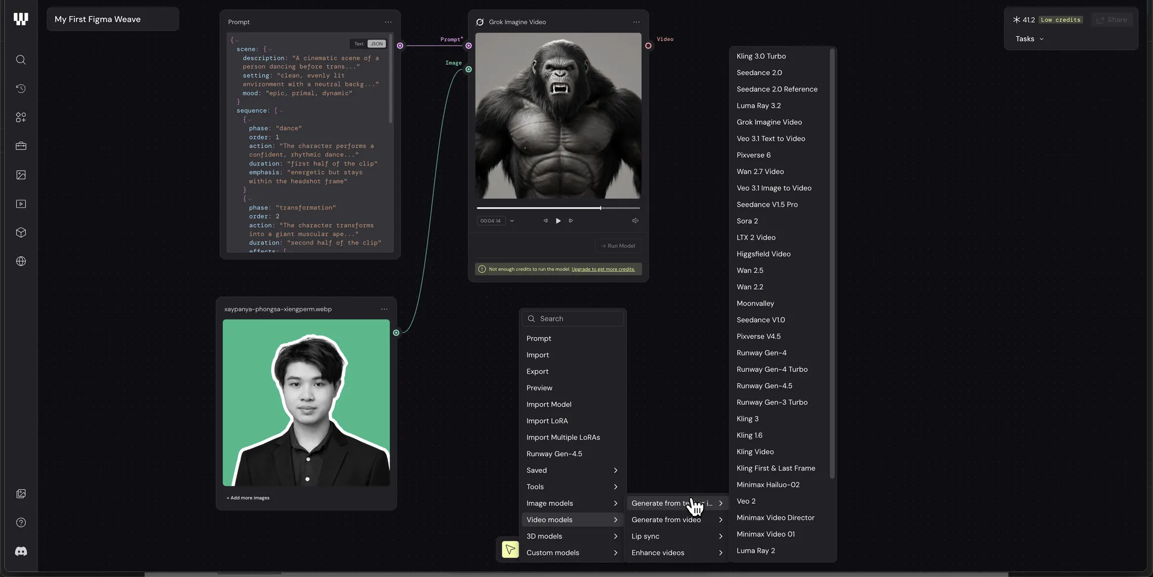Click the shapes-plus nodes icon in sidebar

pos(21,117)
